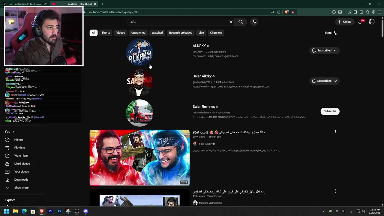Click the Create button
The height and width of the screenshot is (216, 384).
[x=344, y=22]
